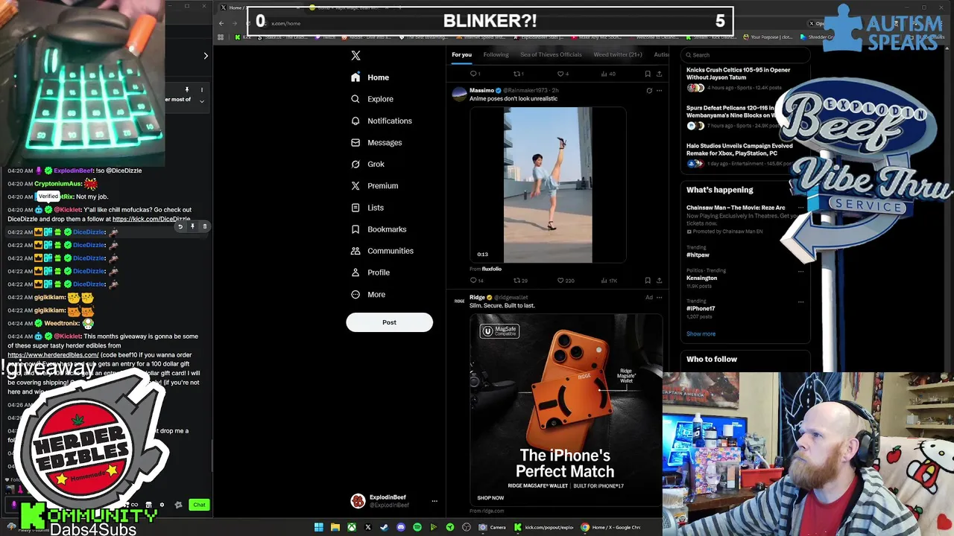
Task: Collapse the Kick chat panel arrow
Action: click(x=206, y=56)
